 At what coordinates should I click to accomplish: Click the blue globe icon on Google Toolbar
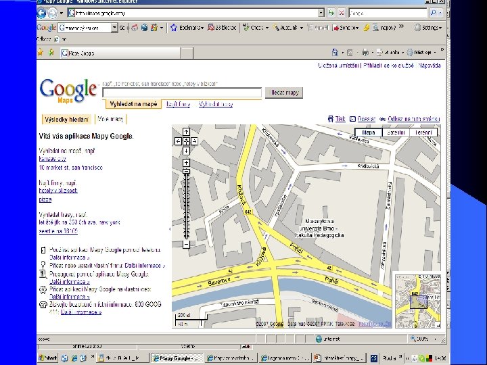click(x=144, y=28)
